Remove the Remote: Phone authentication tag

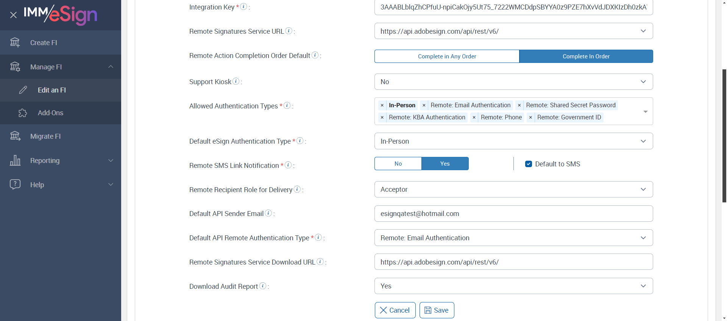pos(474,117)
